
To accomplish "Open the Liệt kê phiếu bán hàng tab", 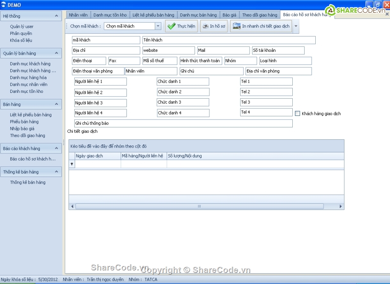I will coord(153,15).
